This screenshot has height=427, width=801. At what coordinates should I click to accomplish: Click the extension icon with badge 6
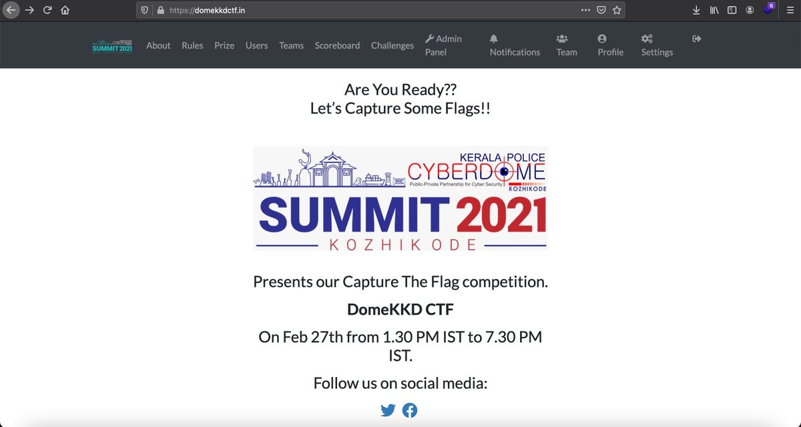tap(768, 9)
